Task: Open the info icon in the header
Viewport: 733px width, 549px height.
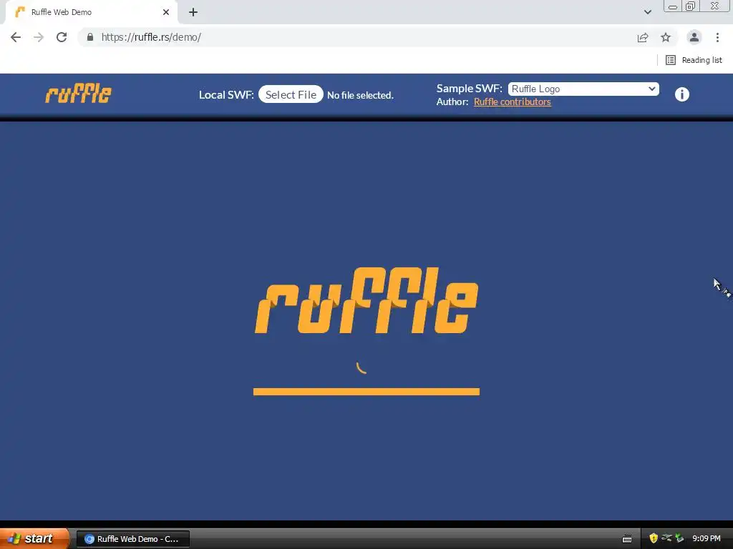Action: (681, 94)
